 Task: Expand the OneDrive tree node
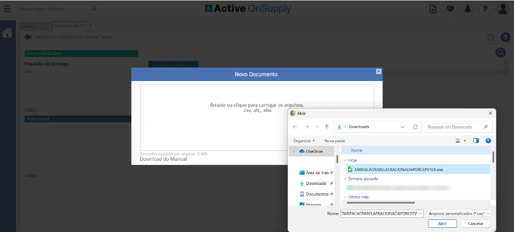click(x=293, y=151)
